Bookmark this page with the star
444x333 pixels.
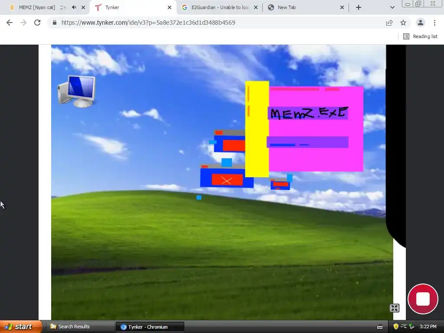point(403,23)
